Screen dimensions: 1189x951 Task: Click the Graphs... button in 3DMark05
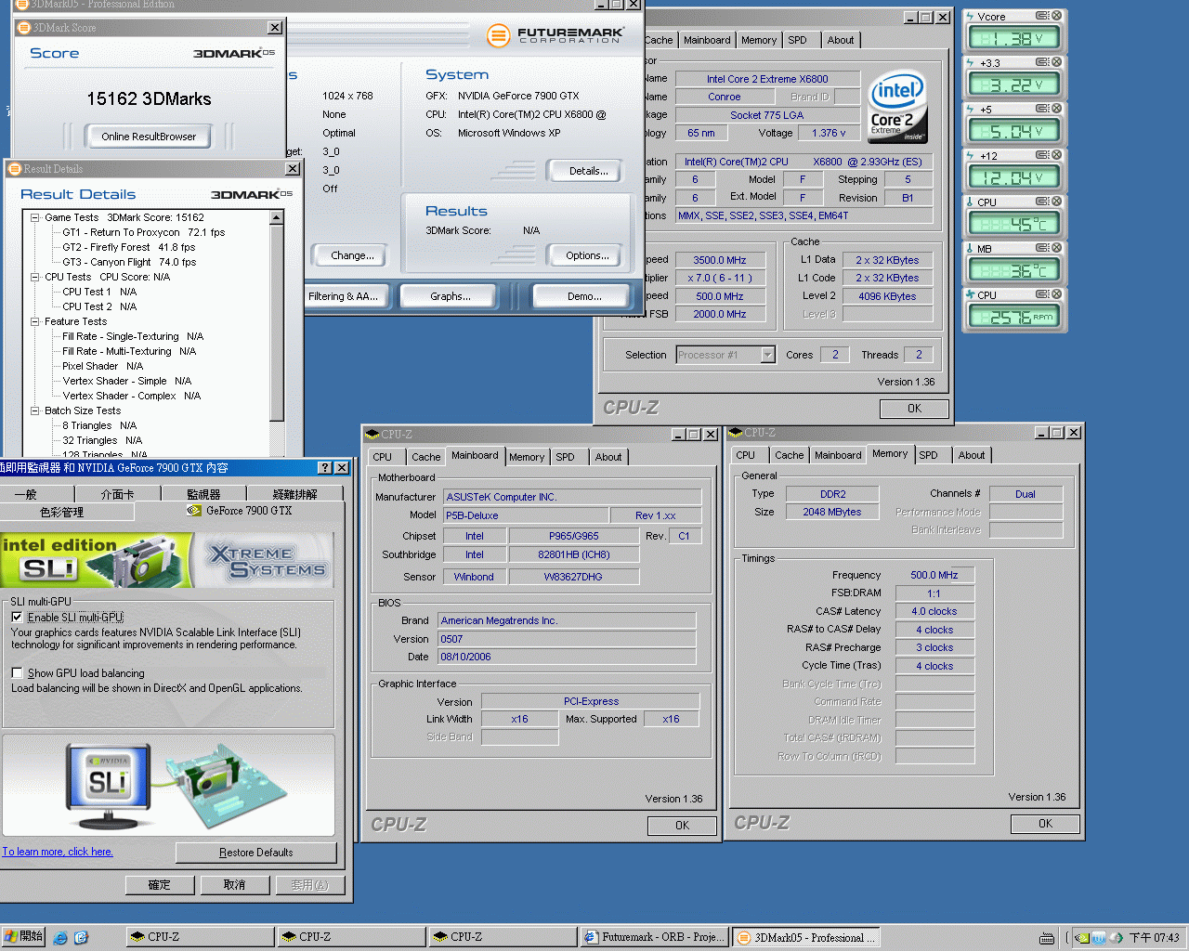pyautogui.click(x=451, y=296)
